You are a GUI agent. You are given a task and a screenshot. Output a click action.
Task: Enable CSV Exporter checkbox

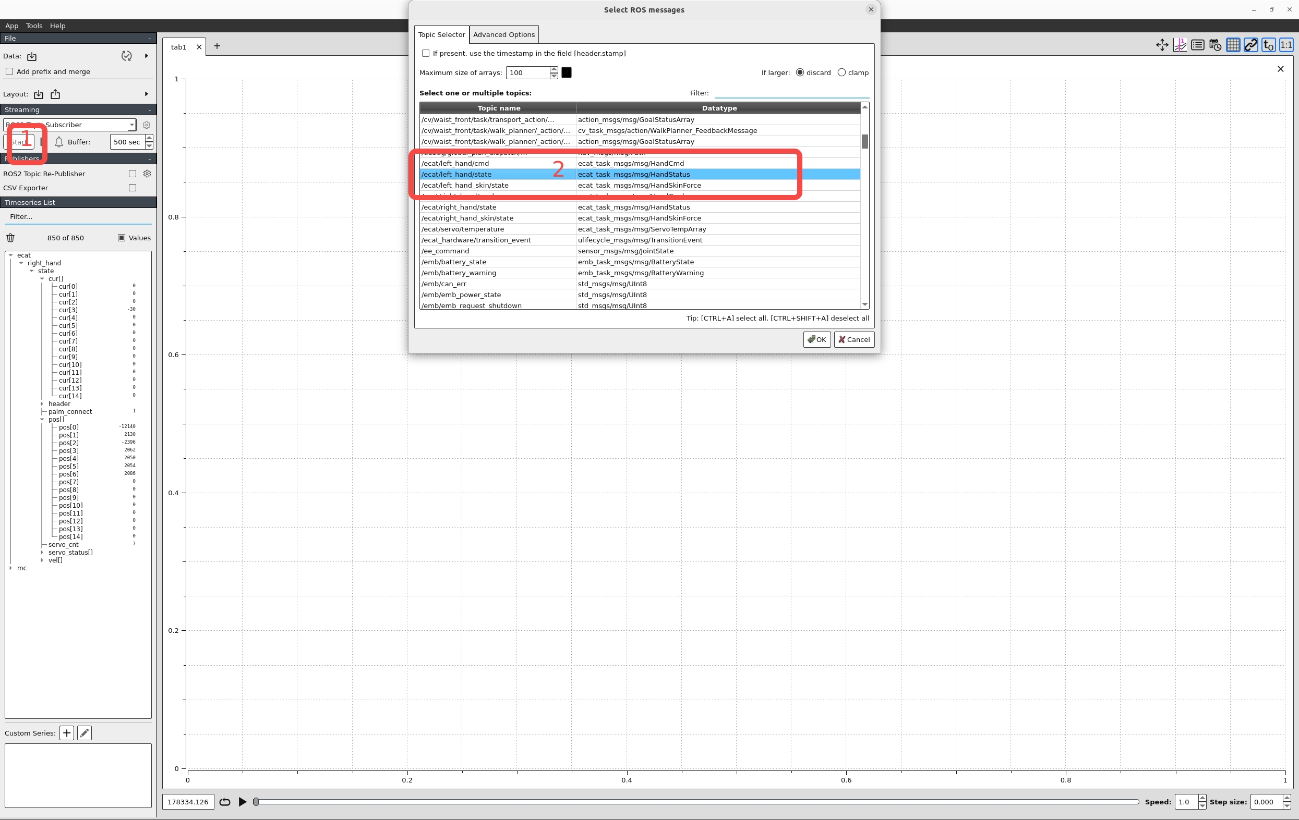[x=132, y=188]
